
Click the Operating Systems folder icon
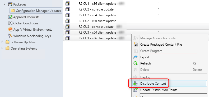coord(7,48)
